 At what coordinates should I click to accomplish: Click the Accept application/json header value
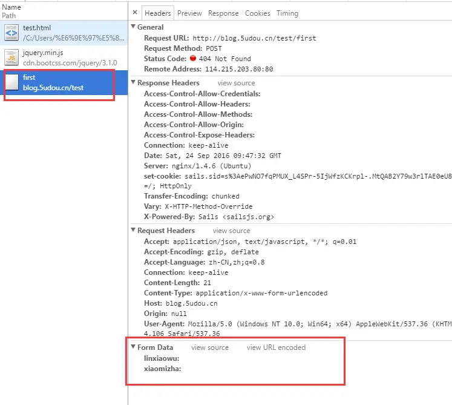[264, 242]
